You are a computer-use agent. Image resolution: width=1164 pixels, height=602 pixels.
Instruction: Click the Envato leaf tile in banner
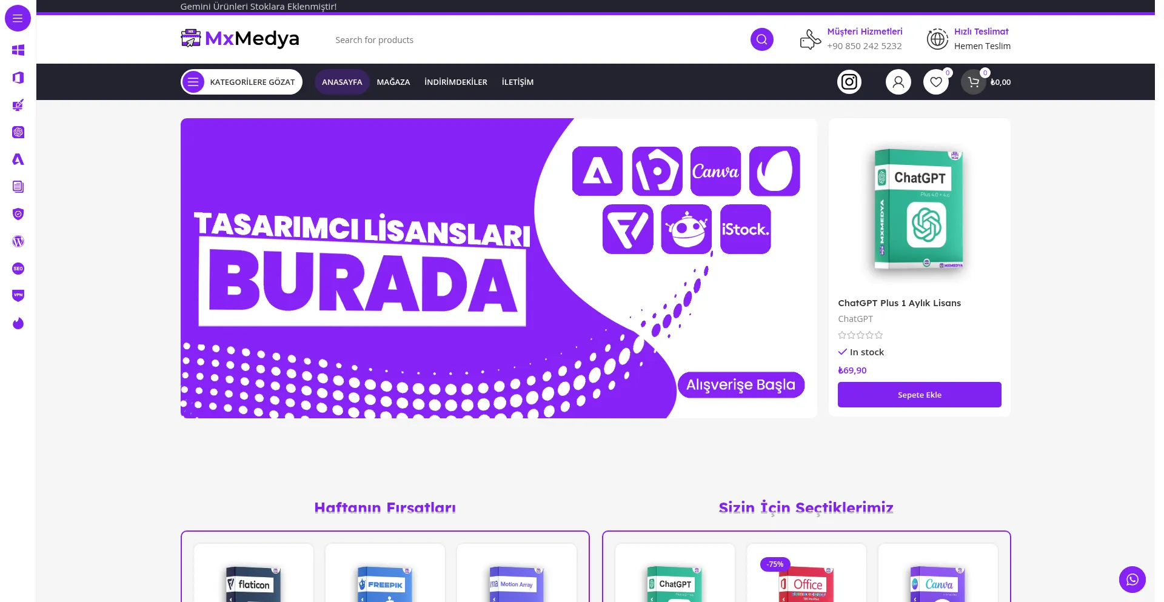point(774,171)
